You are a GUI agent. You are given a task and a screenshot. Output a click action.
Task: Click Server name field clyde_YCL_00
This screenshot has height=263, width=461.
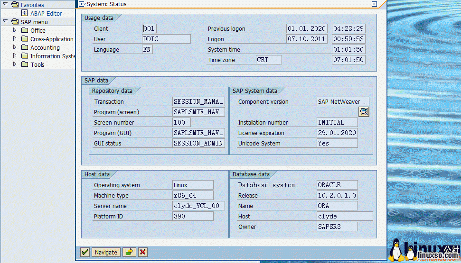point(199,206)
